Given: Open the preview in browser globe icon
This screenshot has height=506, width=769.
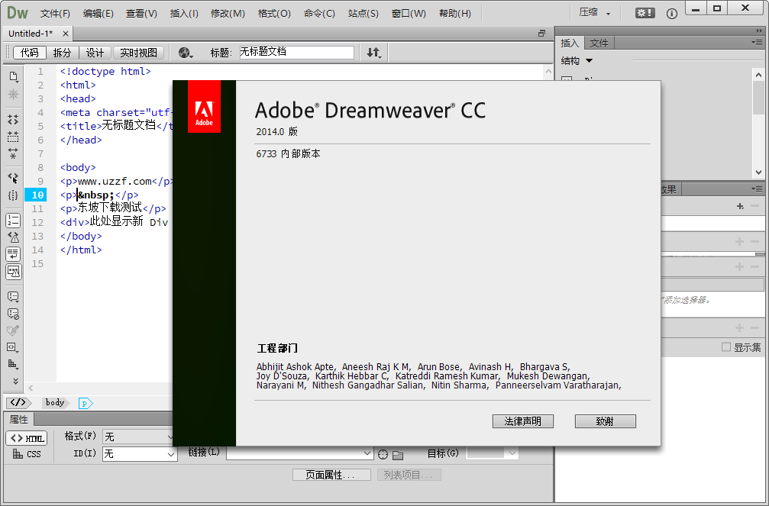Looking at the screenshot, I should (x=185, y=53).
